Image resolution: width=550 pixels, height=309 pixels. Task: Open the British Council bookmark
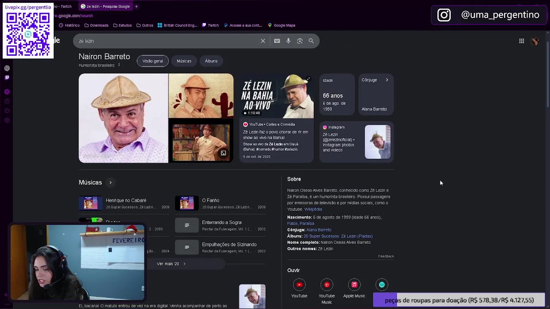coord(177,25)
